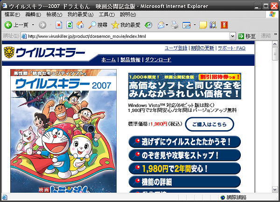
Task: Click the page icon in the status bar
Action: point(5,197)
